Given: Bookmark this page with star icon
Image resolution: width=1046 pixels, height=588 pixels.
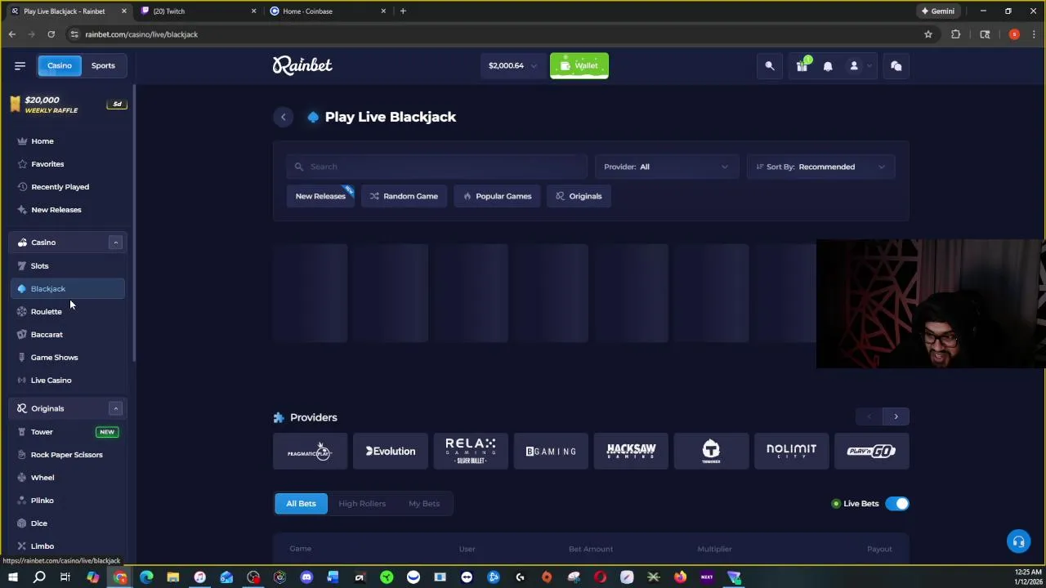Looking at the screenshot, I should [928, 34].
